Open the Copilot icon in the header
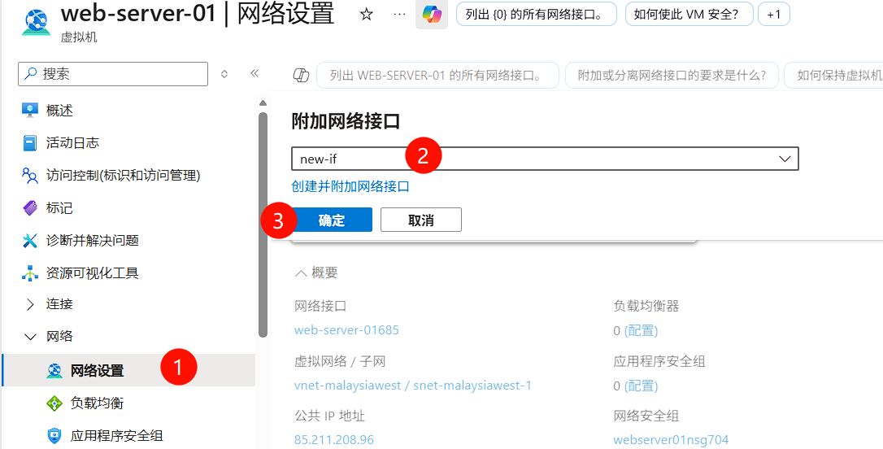This screenshot has width=883, height=449. (x=432, y=15)
